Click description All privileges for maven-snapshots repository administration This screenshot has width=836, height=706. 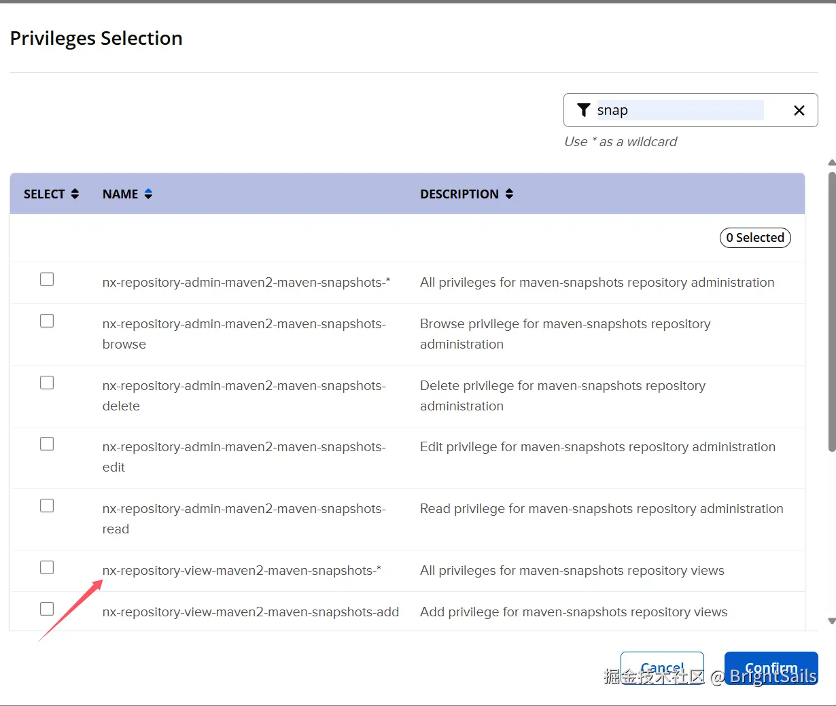point(597,283)
